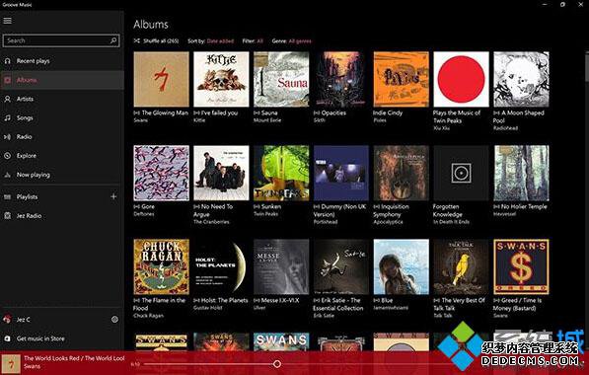Screen dimensions: 589x375
Task: Open the hamburger navigation menu
Action: click(8, 21)
